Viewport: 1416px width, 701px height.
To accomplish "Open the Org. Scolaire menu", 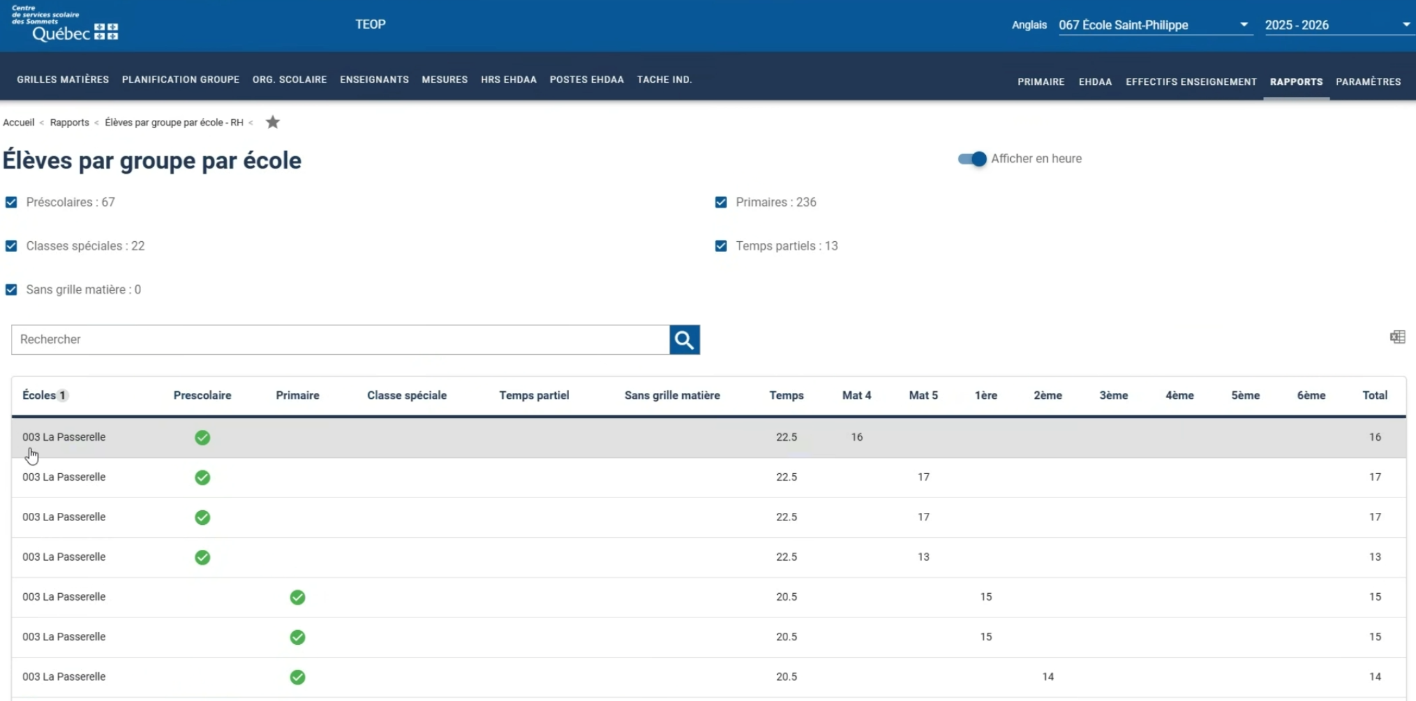I will (290, 80).
